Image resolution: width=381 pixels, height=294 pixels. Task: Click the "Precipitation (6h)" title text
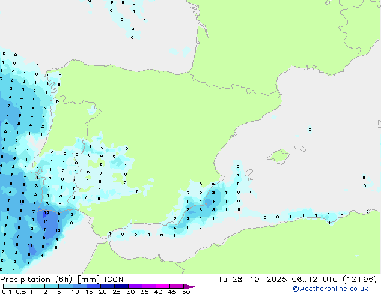tap(36, 280)
